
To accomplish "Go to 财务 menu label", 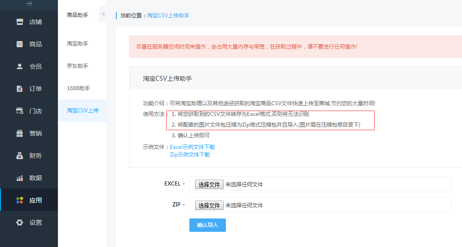I will 35,156.
